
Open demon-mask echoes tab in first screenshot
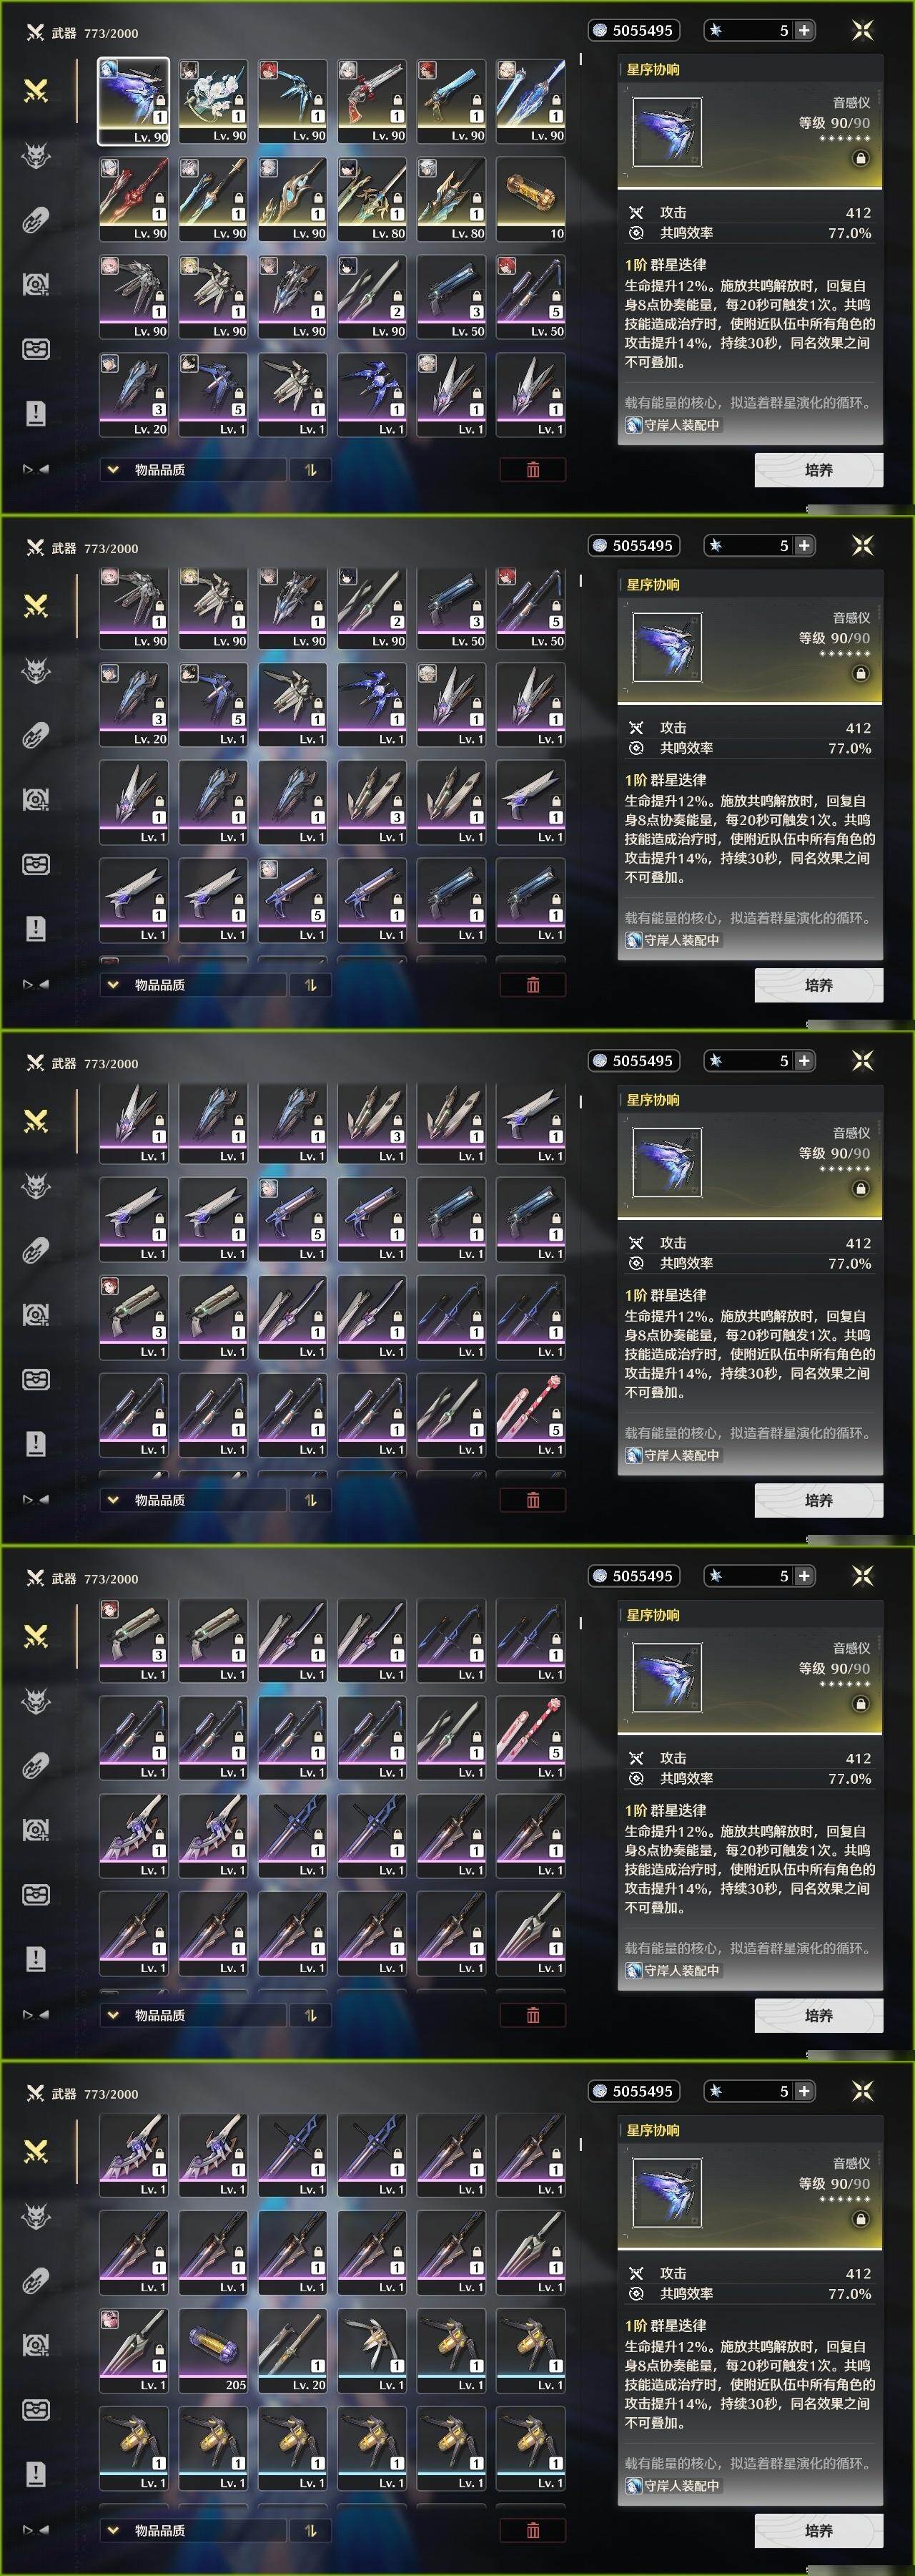tap(36, 155)
